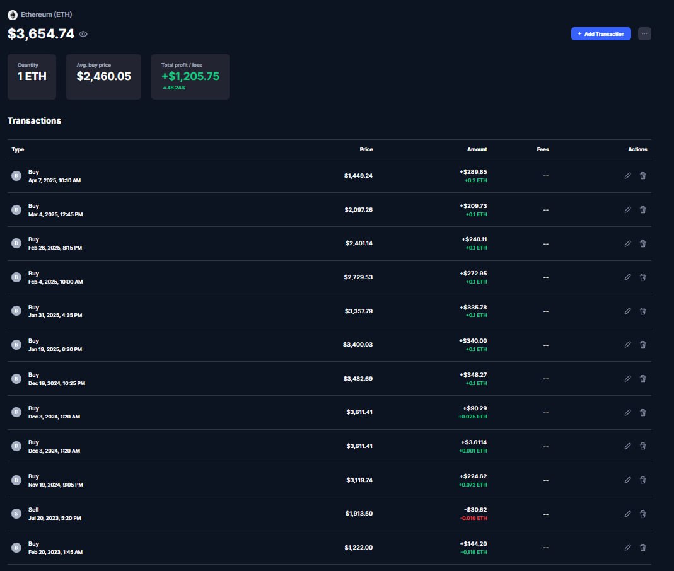Click the Dec 19, 2024, 10:25 PM date
Screen dimensions: 674x571
pyautogui.click(x=57, y=383)
